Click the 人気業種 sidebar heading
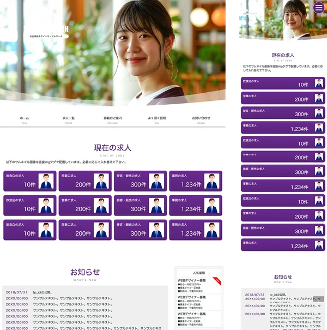The width and height of the screenshot is (327, 330). pyautogui.click(x=199, y=273)
